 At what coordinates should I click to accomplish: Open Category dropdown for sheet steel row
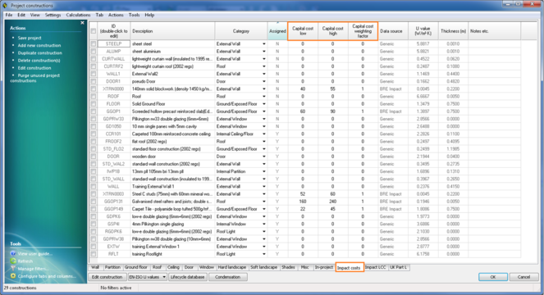coord(264,44)
